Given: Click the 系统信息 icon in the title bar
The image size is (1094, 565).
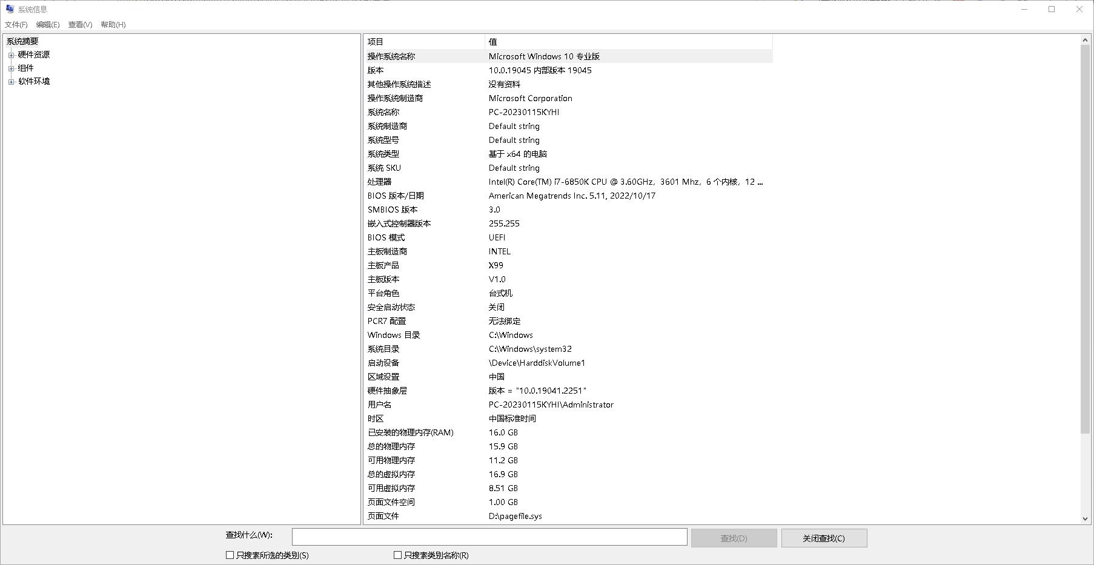Looking at the screenshot, I should [8, 8].
